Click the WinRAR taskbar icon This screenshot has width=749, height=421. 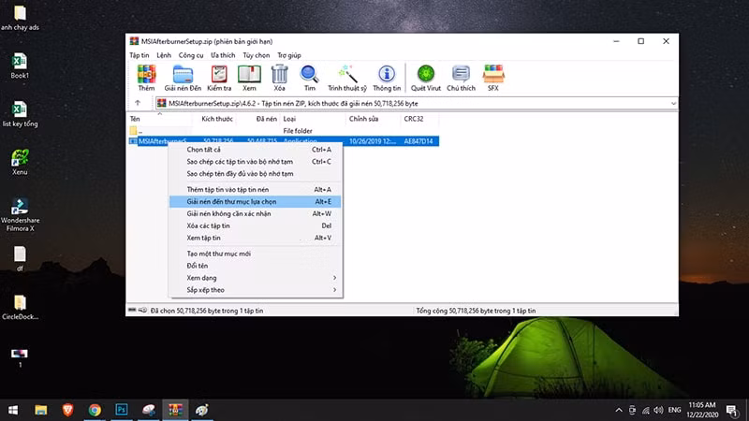click(175, 410)
